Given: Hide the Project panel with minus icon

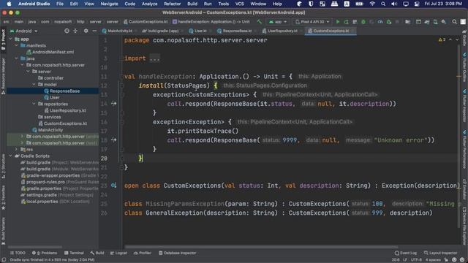Looking at the screenshot, I should [94, 31].
